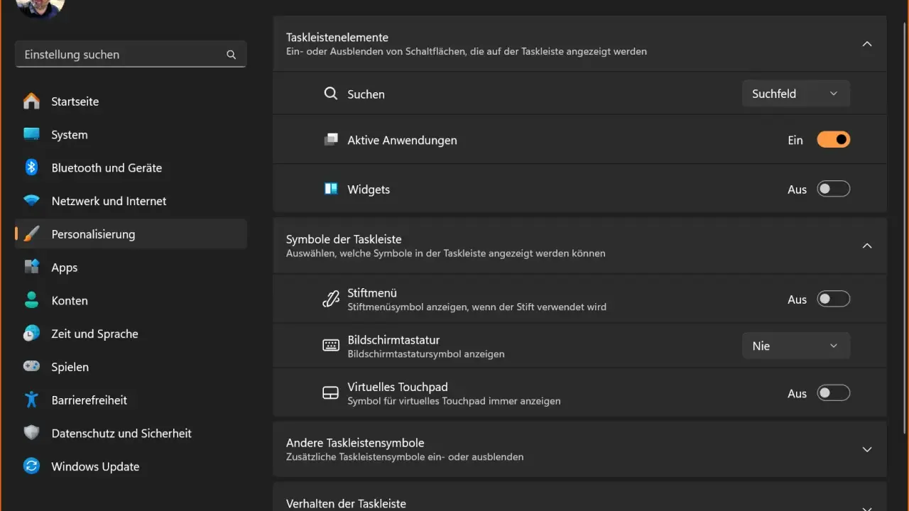Open Spielen settings

[131, 367]
